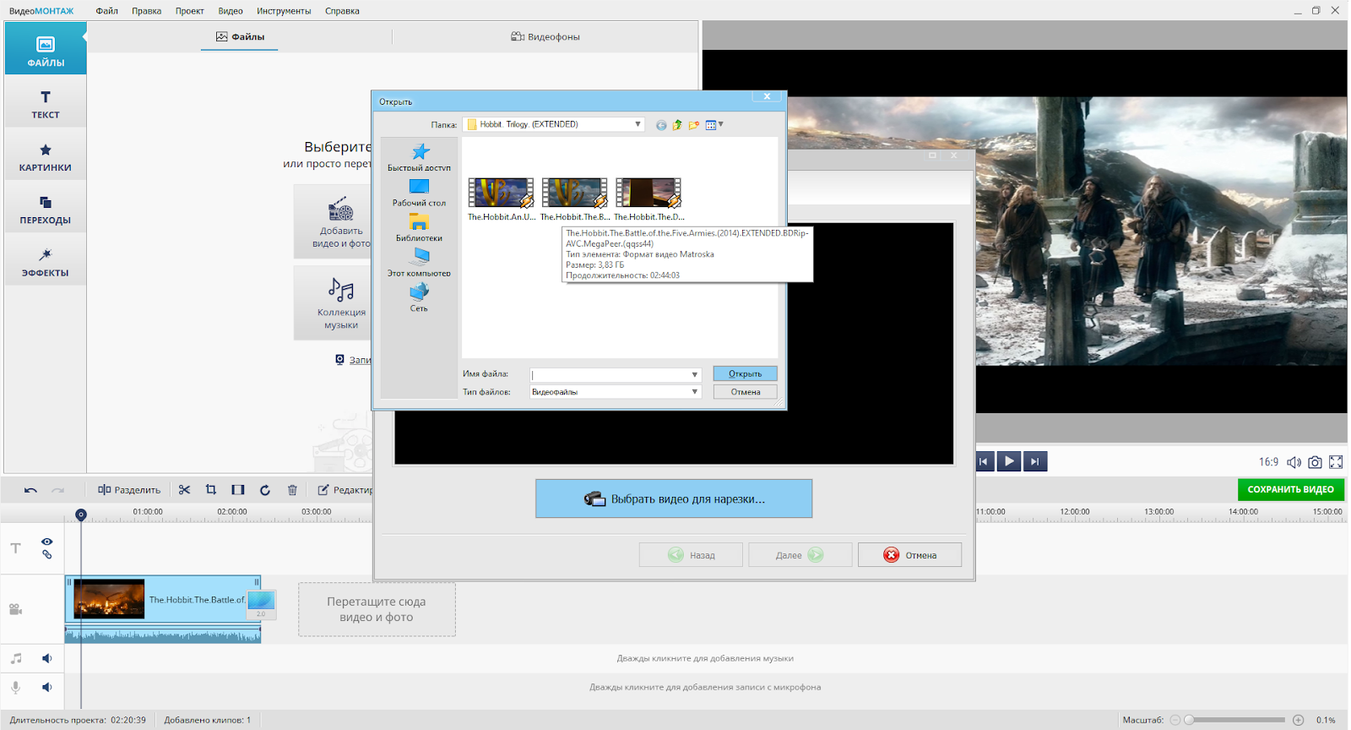1351x730 pixels.
Task: Select Сеть in Open dialog sidebar
Action: coord(419,298)
